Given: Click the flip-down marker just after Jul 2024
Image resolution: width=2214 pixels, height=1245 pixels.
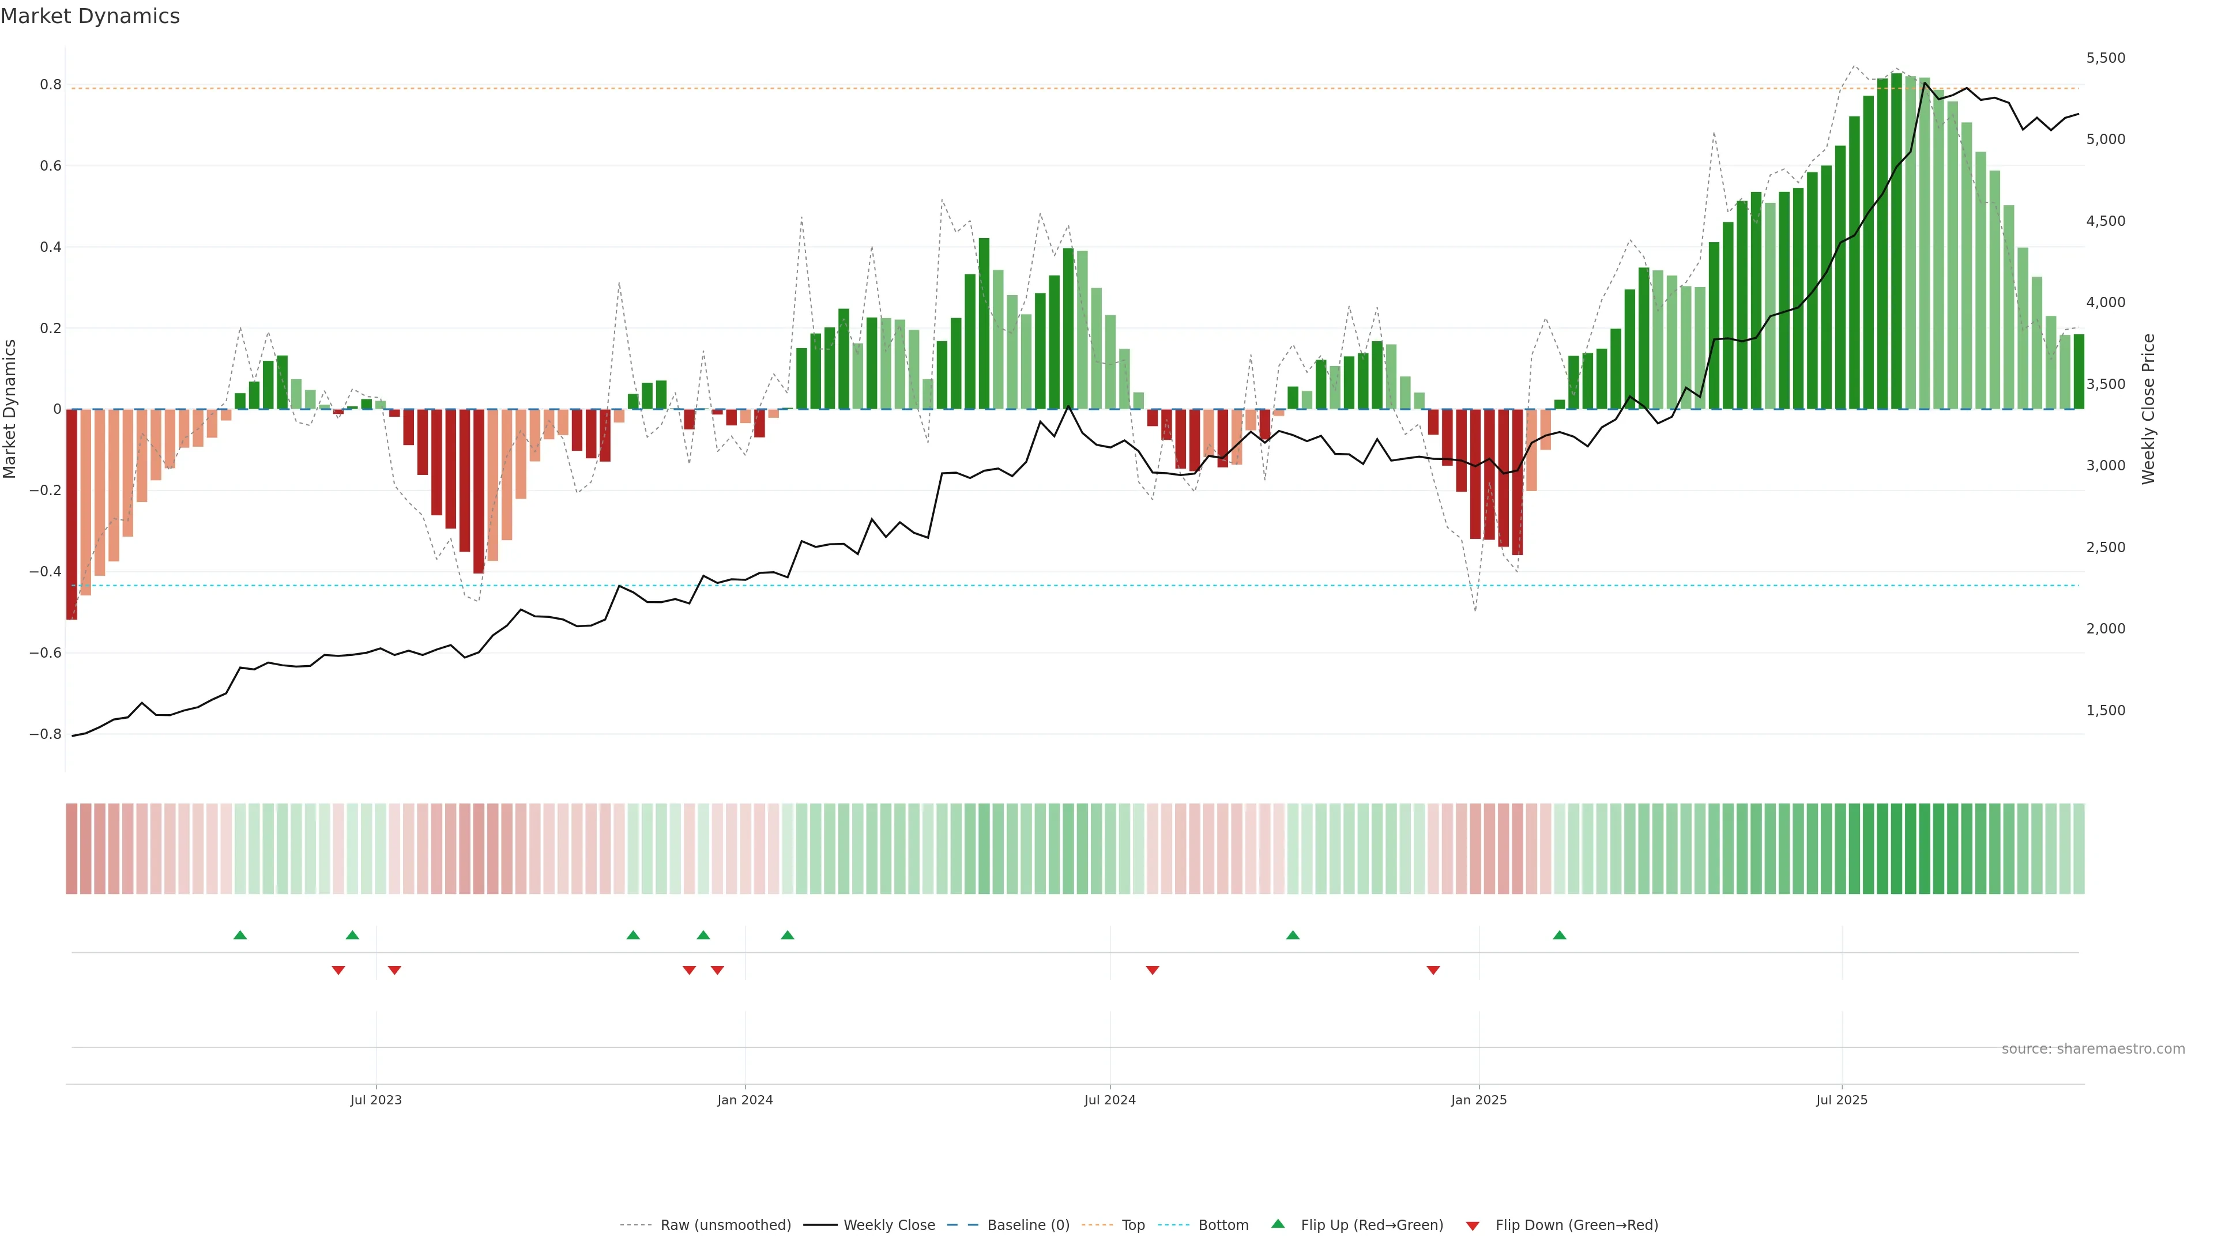Looking at the screenshot, I should coord(1152,970).
